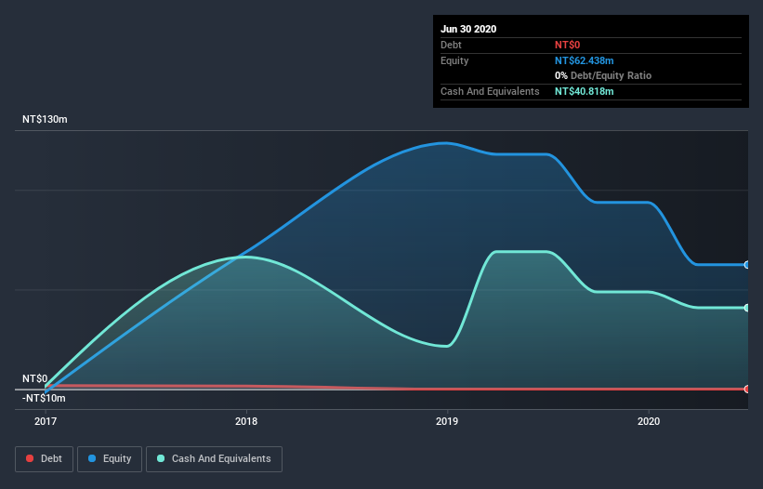Click the red Debt legend dot

point(30,458)
